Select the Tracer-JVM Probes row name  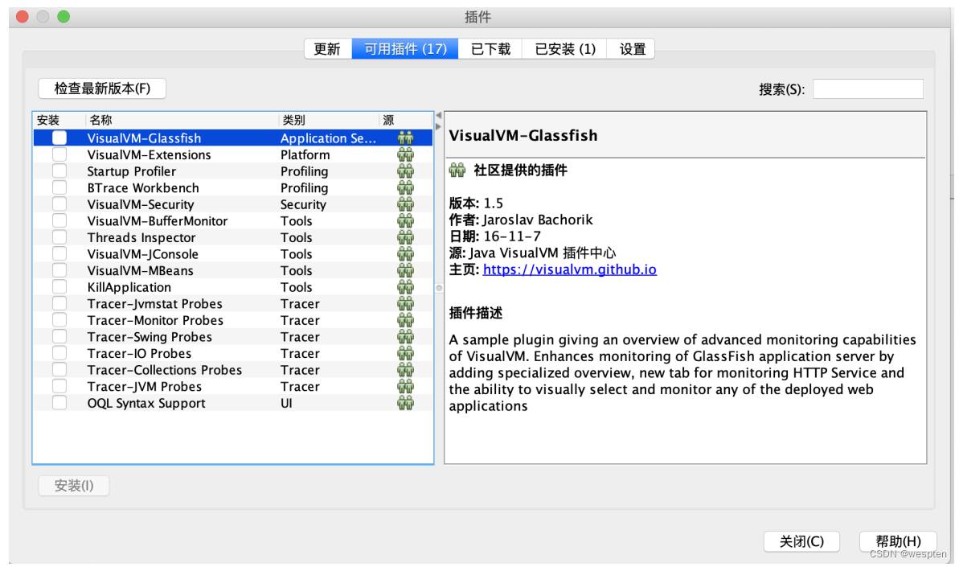pos(145,386)
